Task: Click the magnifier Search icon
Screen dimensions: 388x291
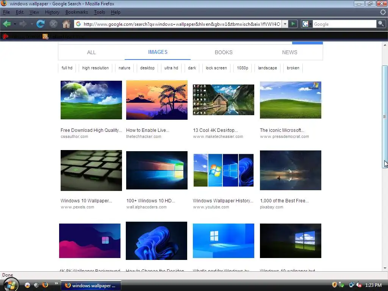Action: click(x=381, y=24)
